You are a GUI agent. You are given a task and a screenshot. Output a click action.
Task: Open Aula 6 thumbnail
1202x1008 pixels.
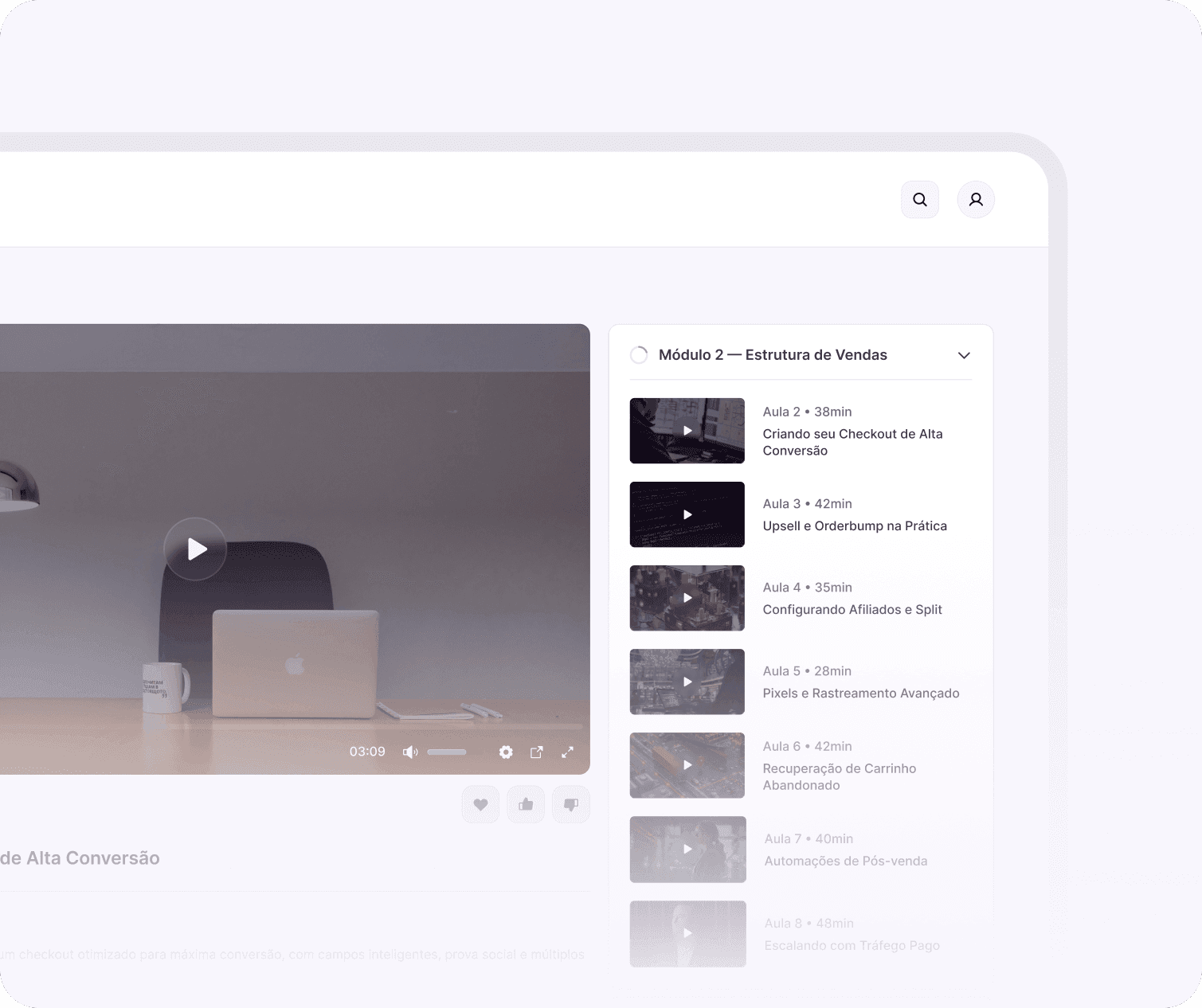click(687, 765)
